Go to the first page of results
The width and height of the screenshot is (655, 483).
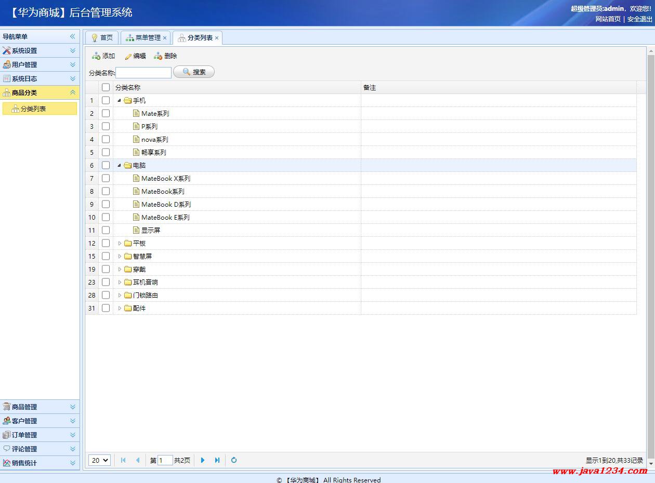tap(123, 460)
